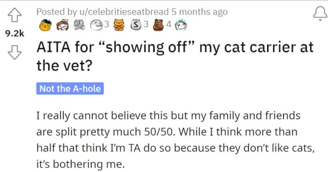
Task: Click the count 4 beside bear award
Action: coord(169,24)
